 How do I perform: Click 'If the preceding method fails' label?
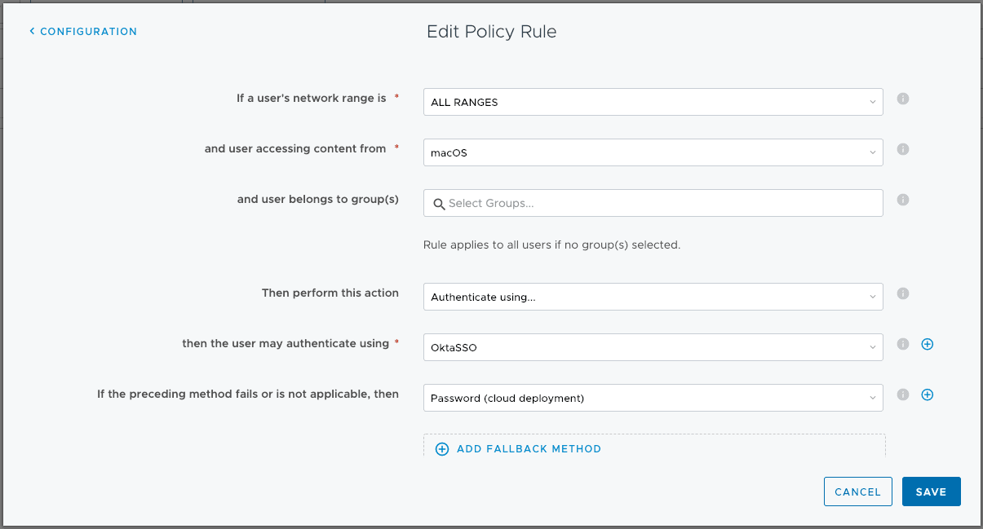tap(248, 394)
